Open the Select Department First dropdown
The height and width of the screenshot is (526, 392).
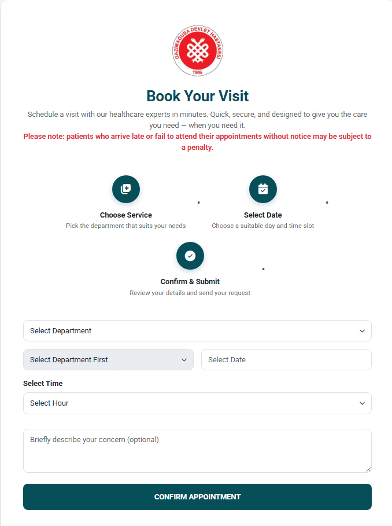(108, 359)
